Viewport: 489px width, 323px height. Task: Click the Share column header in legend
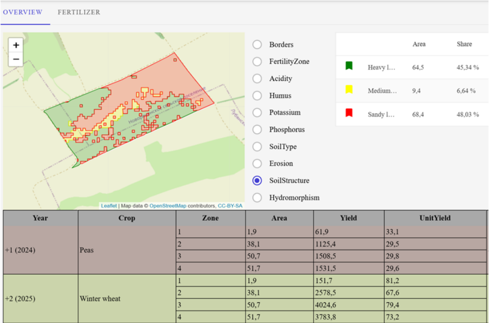pos(464,44)
